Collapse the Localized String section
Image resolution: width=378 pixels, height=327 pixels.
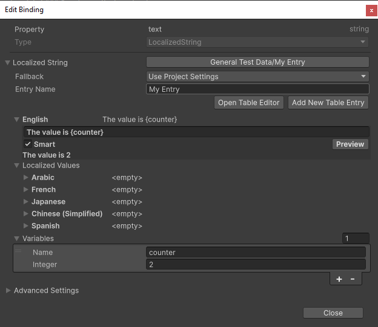(8, 62)
